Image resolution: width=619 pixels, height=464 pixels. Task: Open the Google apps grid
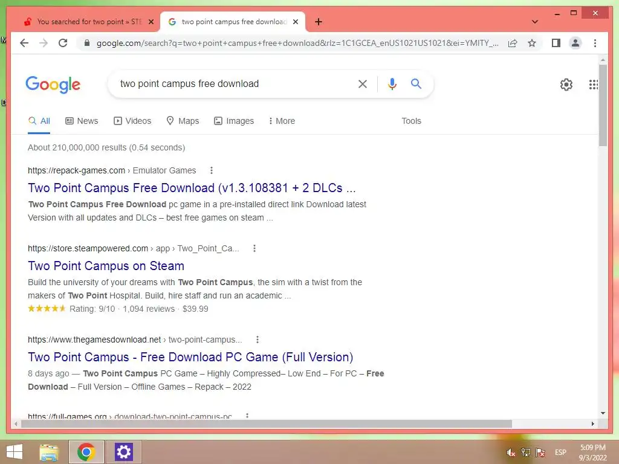click(x=594, y=85)
